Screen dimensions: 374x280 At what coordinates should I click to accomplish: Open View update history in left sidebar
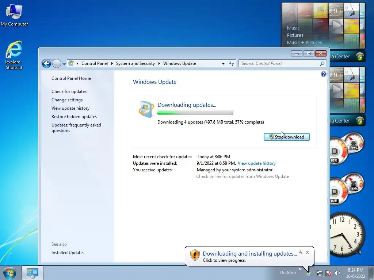pos(70,108)
